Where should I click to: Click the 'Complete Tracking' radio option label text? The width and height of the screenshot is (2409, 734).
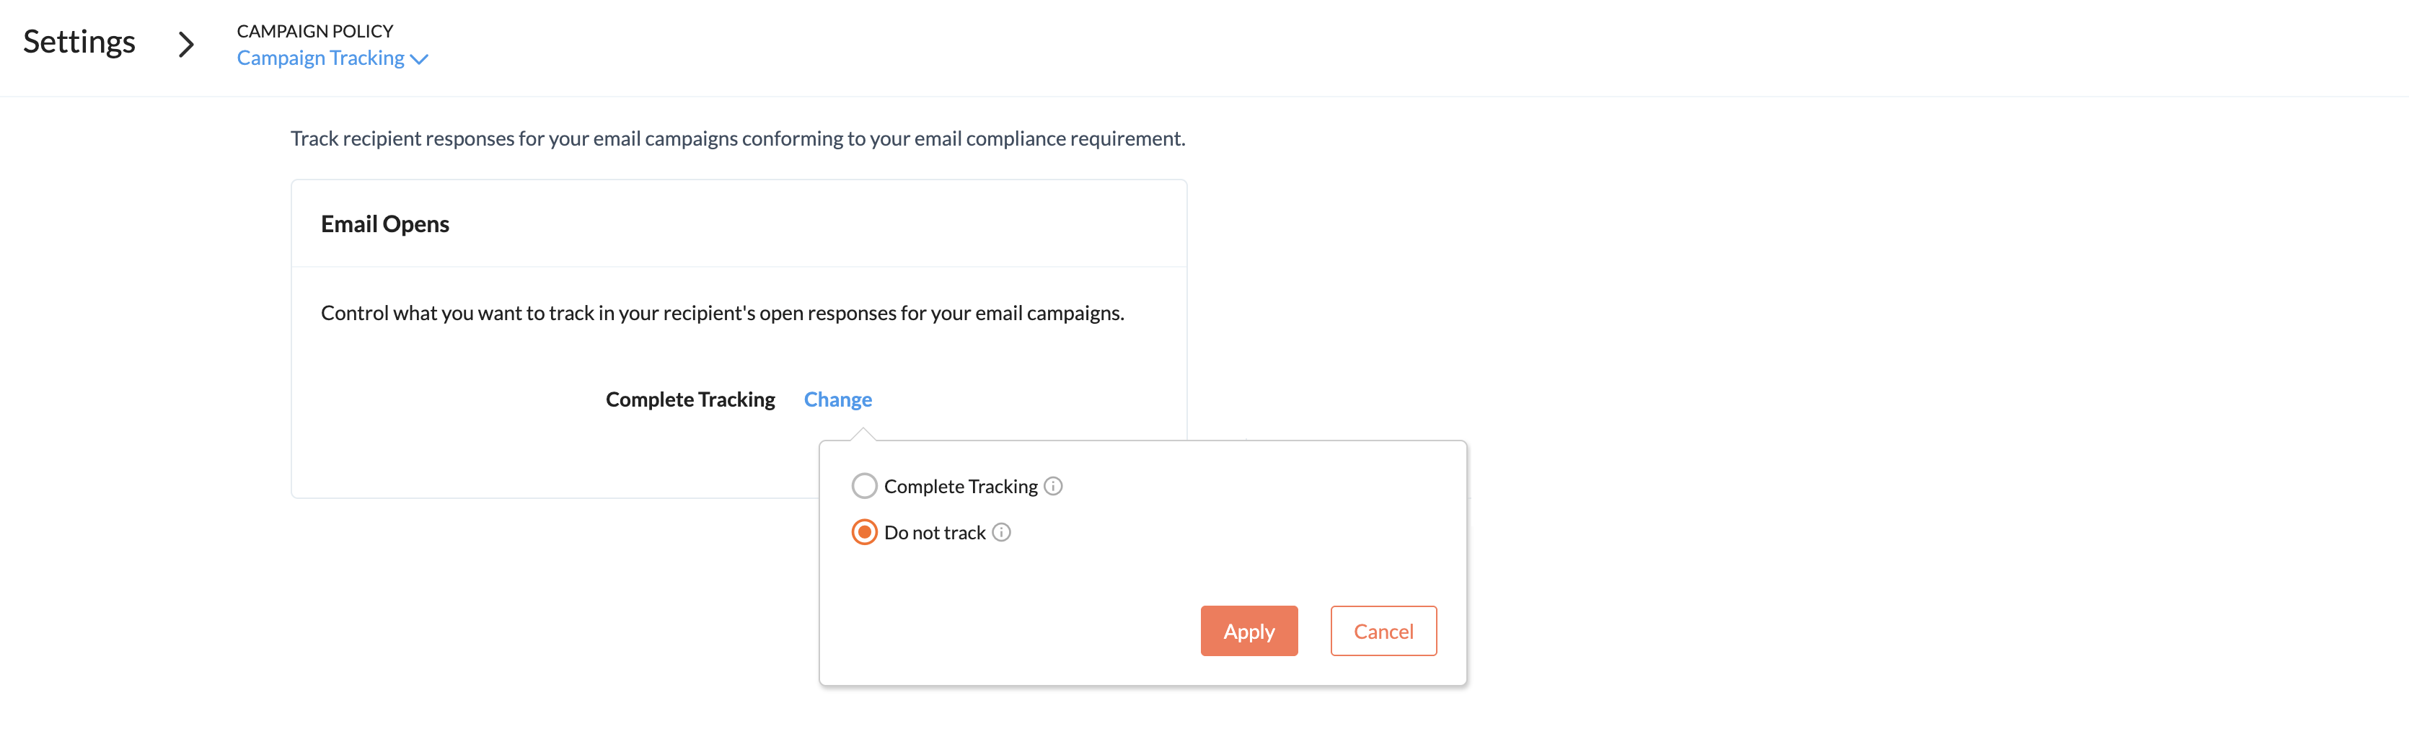(x=961, y=486)
